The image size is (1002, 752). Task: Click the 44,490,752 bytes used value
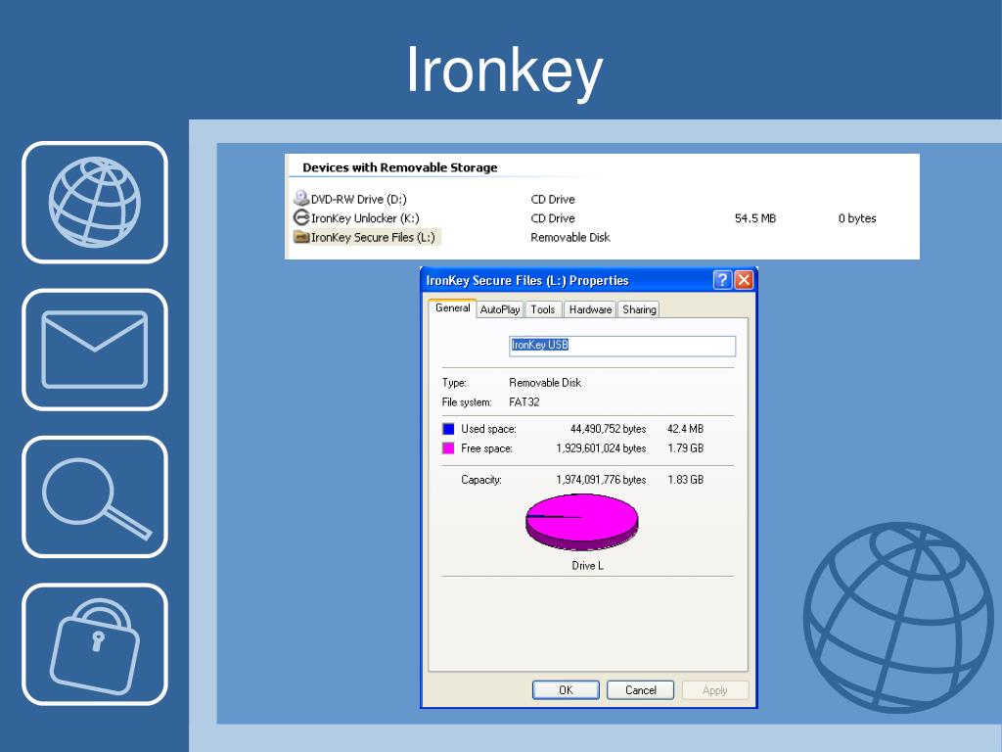click(608, 429)
